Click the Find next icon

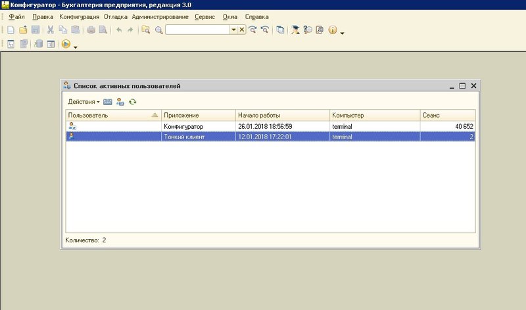point(252,30)
